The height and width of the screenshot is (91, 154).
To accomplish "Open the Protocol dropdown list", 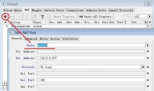I will click(143, 67).
